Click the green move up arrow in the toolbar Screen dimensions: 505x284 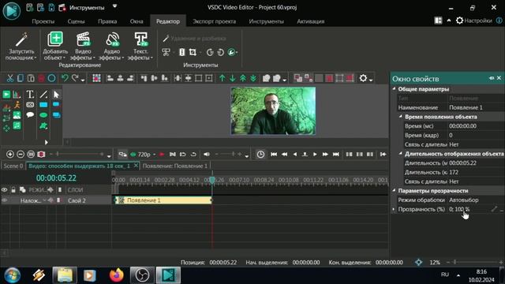point(223,78)
